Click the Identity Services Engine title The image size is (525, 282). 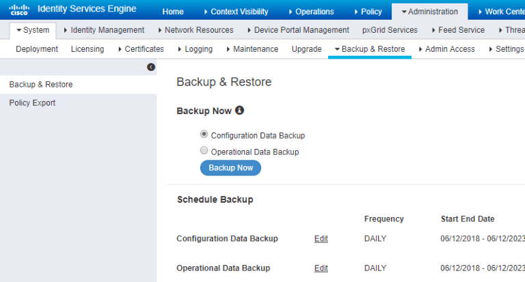[87, 9]
